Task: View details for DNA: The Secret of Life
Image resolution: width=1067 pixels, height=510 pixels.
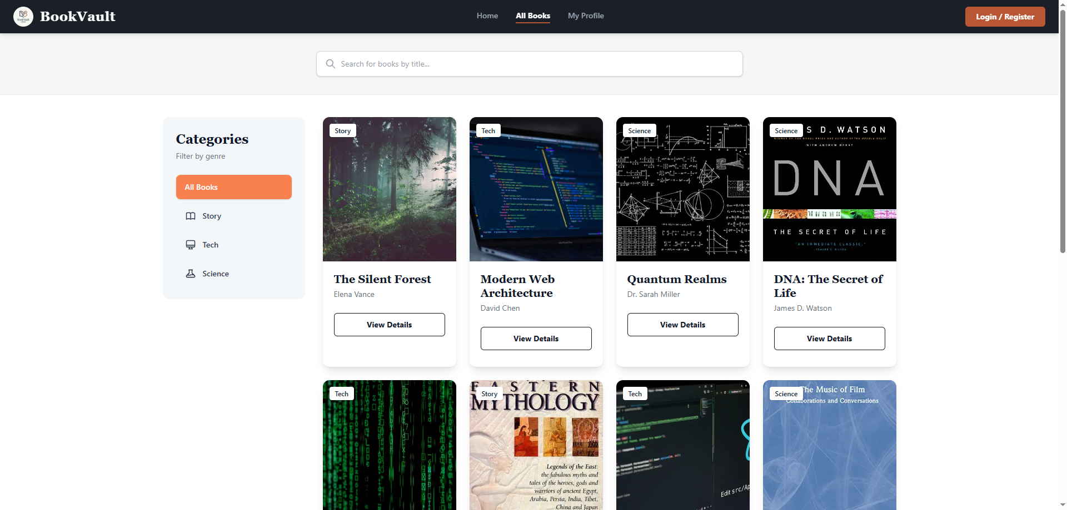Action: click(830, 339)
